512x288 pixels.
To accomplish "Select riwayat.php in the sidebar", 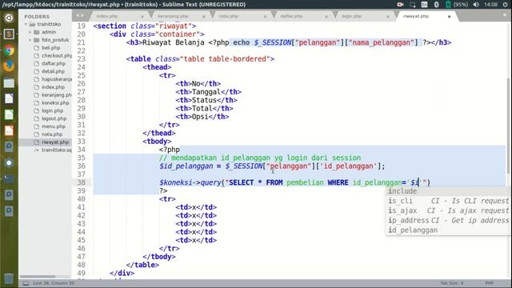I will (x=55, y=142).
